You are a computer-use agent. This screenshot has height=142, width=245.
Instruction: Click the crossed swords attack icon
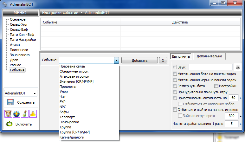pyautogui.click(x=8, y=114)
